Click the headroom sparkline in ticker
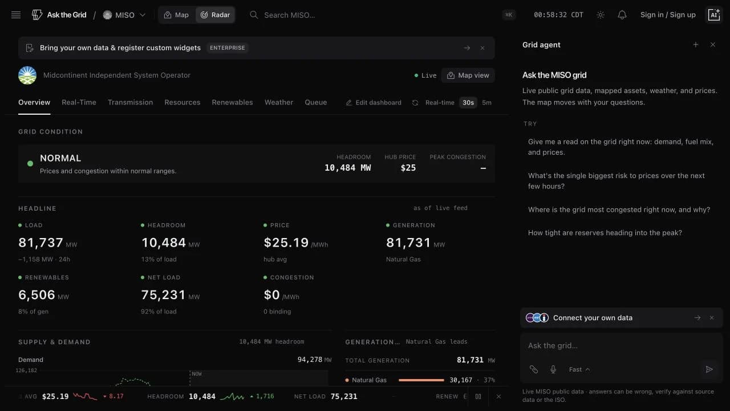The height and width of the screenshot is (411, 730). pyautogui.click(x=232, y=396)
